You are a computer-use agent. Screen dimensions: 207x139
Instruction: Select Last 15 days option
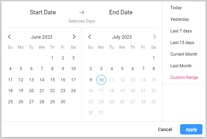[x=182, y=43]
